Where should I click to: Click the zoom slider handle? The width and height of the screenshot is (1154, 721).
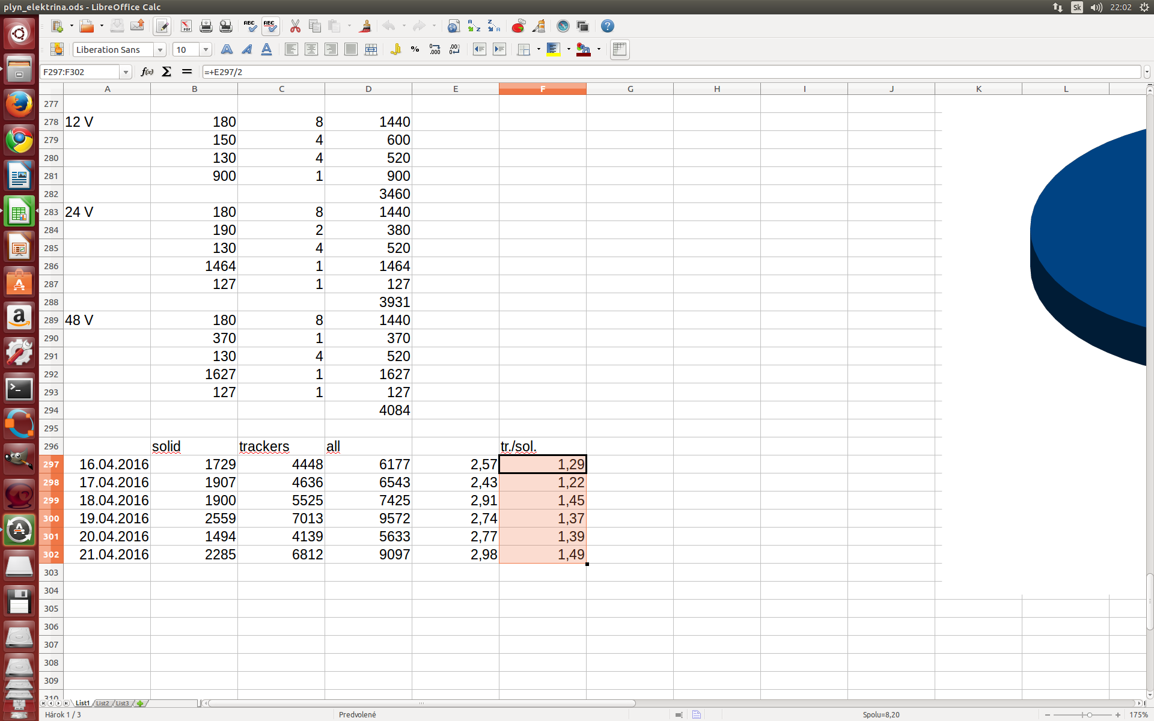(x=1089, y=715)
